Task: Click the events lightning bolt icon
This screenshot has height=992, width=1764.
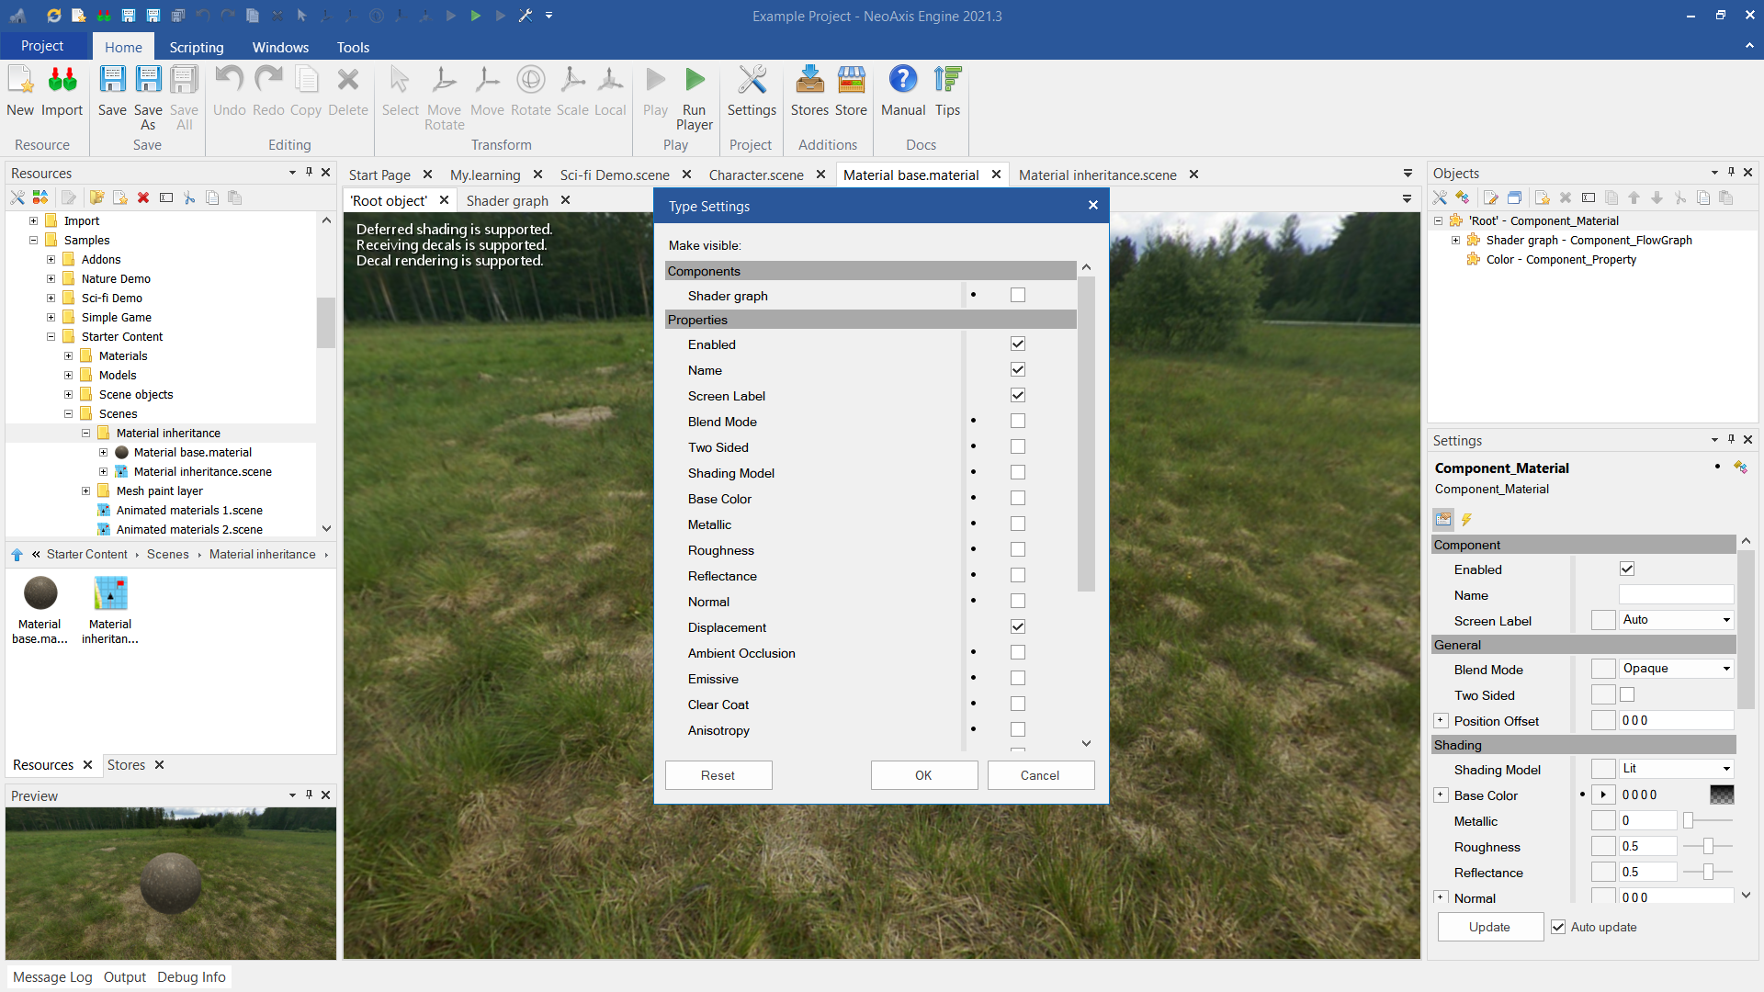Action: point(1467,520)
